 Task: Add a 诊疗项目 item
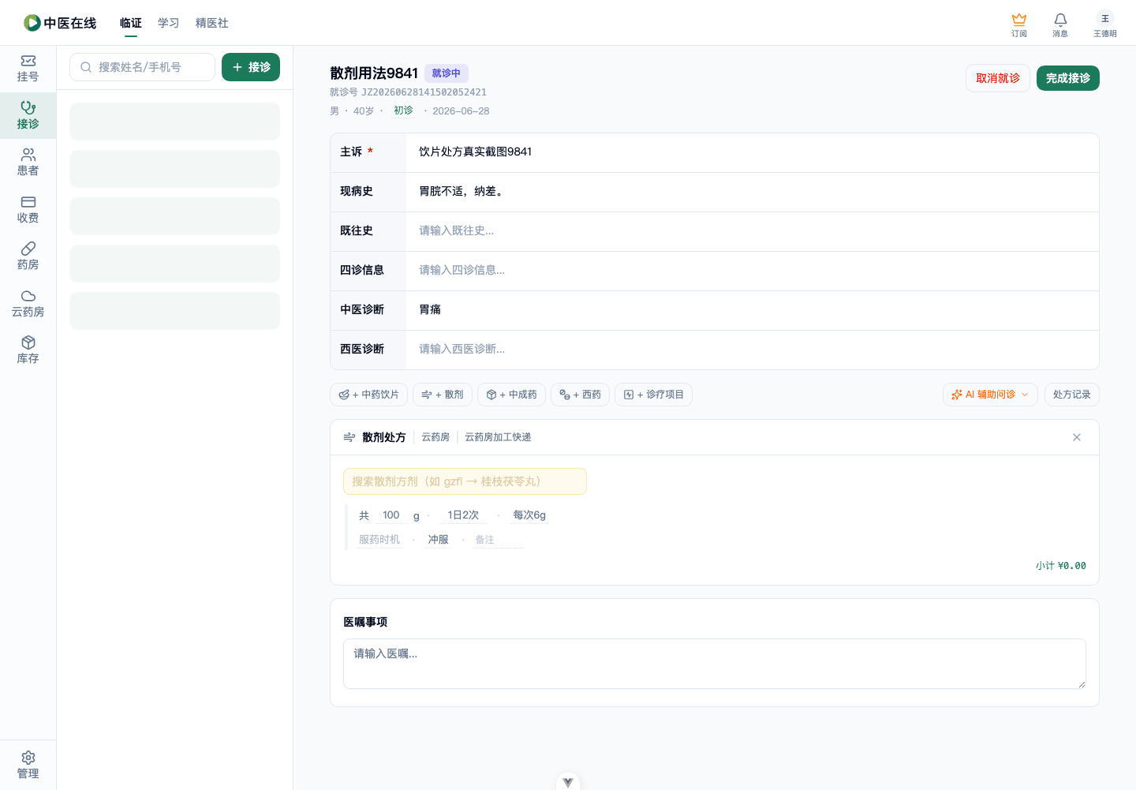[x=653, y=395]
